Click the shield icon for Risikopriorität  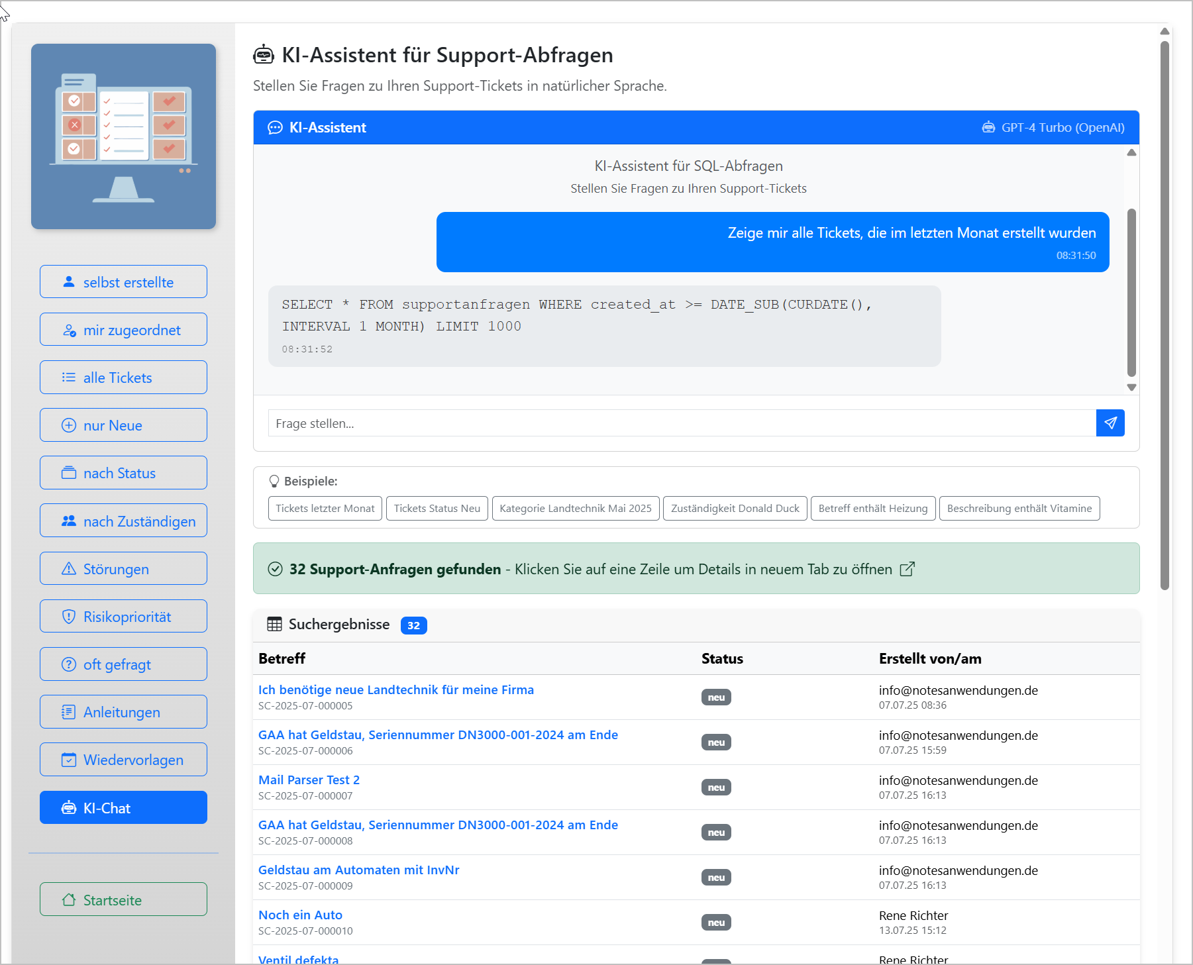(x=69, y=617)
